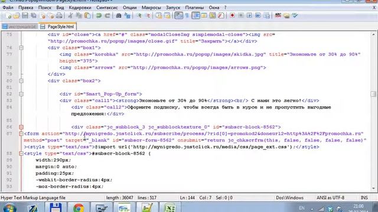Viewport: 378px width, 212px height.
Task: Click the Save All toolbar icon
Action: (34, 16)
